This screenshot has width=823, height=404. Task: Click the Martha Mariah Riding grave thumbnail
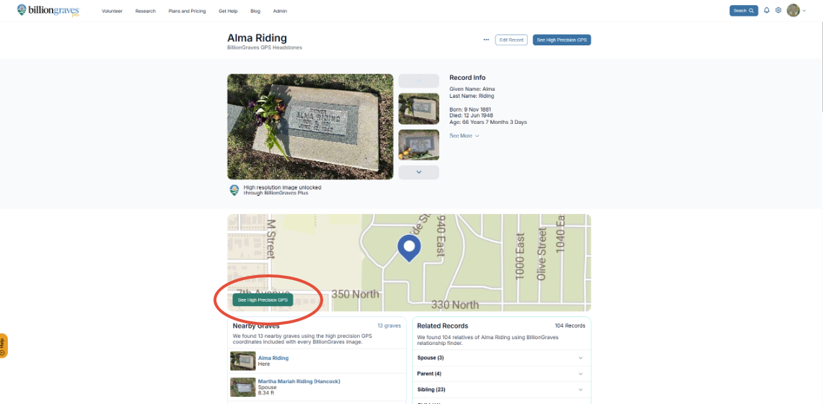click(242, 387)
